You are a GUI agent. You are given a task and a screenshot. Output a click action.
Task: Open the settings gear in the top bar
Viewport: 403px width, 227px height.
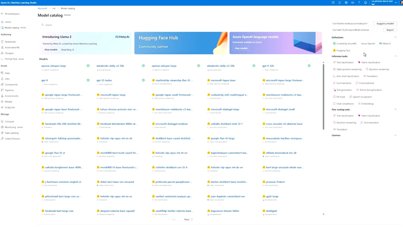[346, 3]
